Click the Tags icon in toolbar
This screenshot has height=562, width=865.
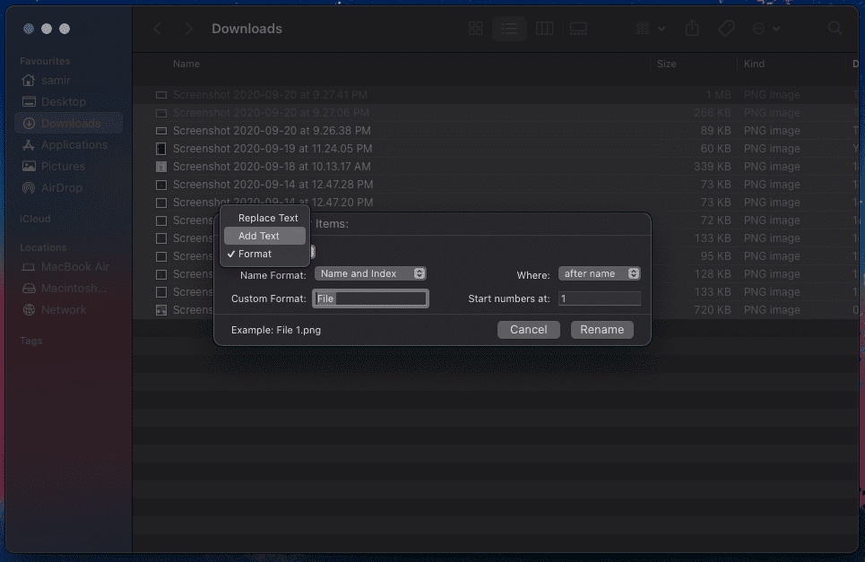point(726,29)
